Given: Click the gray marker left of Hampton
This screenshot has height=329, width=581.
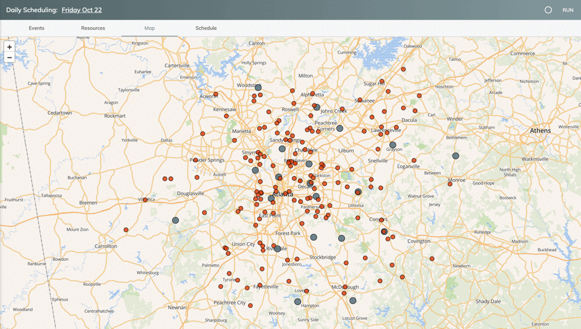Looking at the screenshot, I should 297,302.
